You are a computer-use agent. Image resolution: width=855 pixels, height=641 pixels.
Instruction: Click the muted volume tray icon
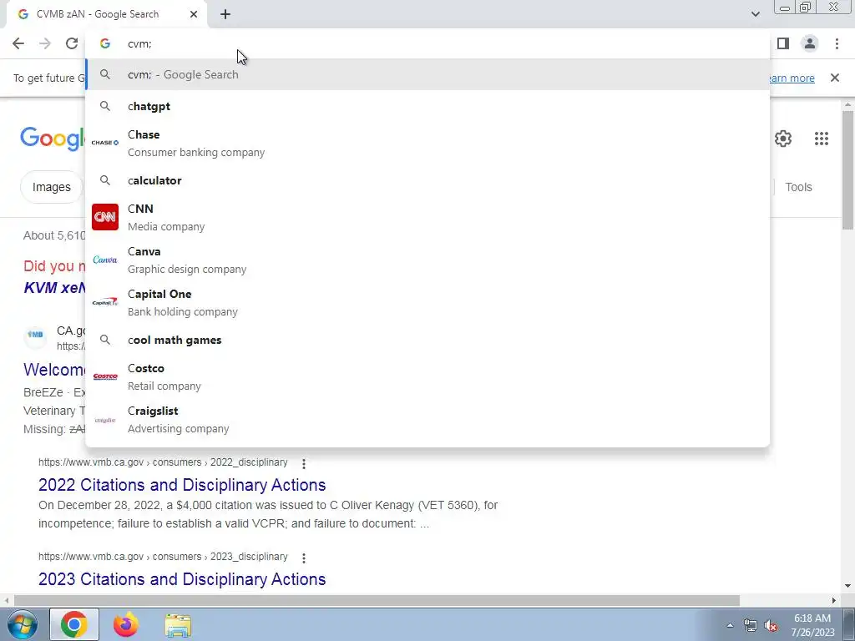tap(771, 626)
